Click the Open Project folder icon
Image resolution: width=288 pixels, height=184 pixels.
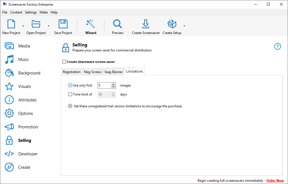36,24
